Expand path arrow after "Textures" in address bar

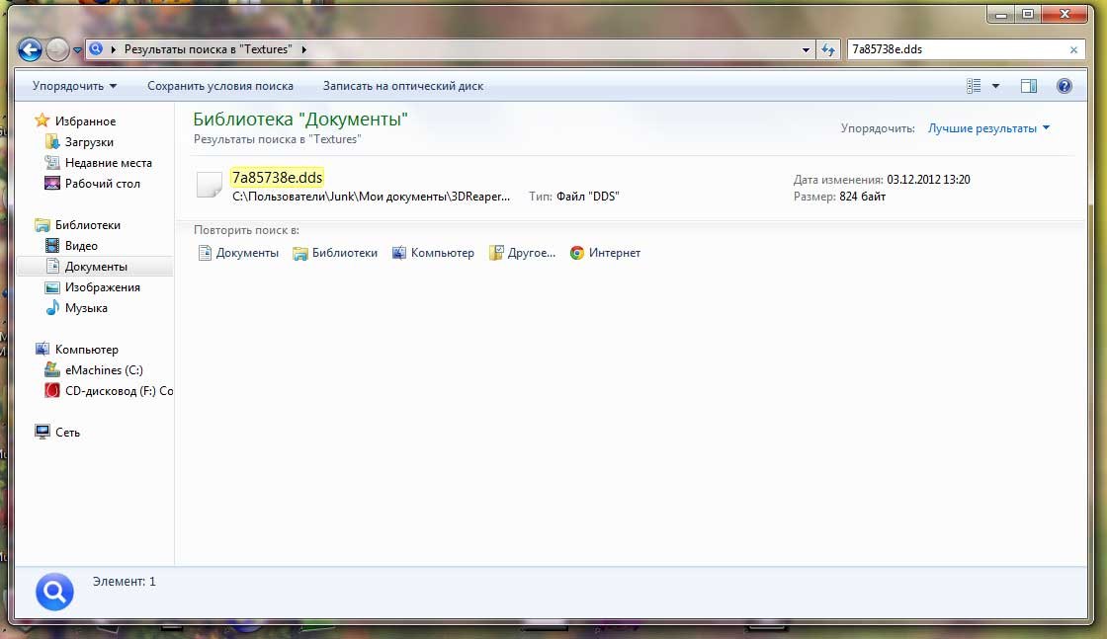tap(303, 50)
